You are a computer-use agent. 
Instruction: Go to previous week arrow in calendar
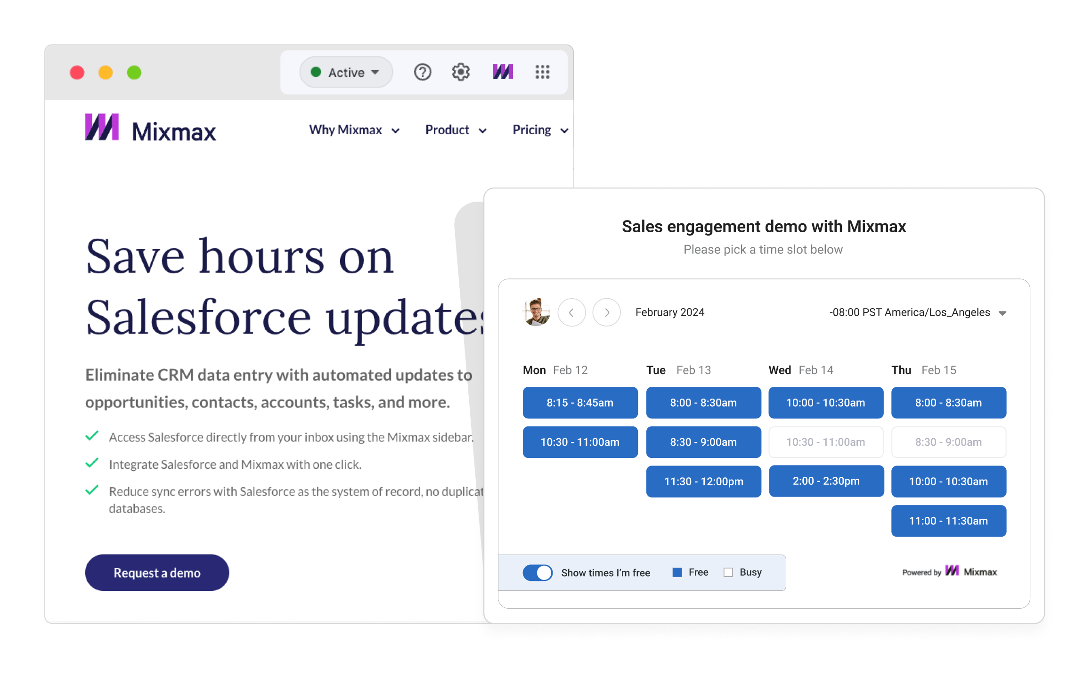coord(571,312)
